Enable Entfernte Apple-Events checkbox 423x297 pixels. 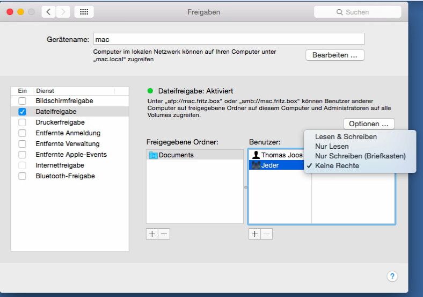[22, 155]
